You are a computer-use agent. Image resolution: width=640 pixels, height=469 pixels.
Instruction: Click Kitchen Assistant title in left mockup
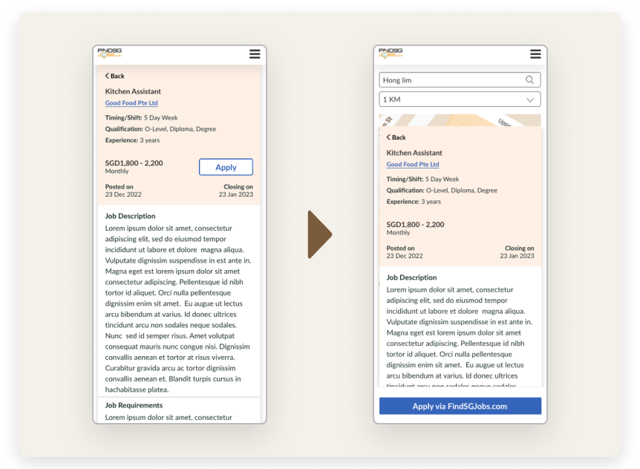(133, 91)
